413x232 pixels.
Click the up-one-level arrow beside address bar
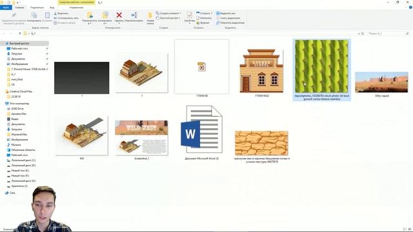click(20, 34)
